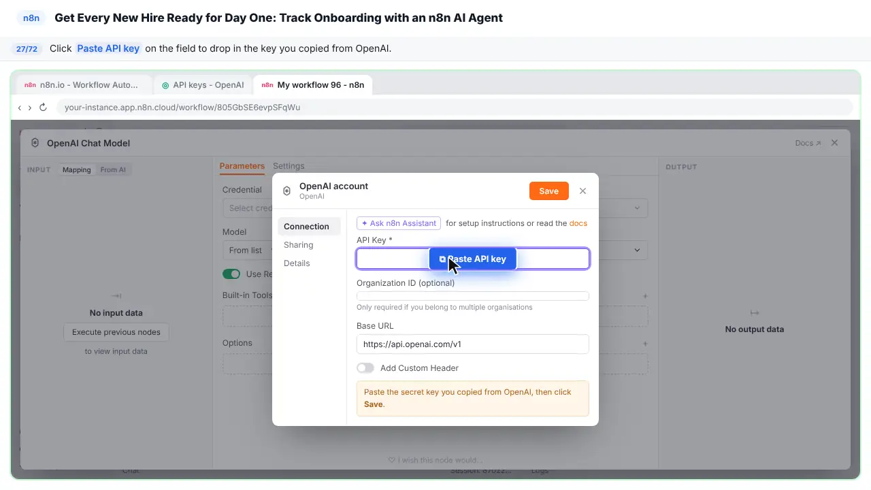
Task: Click the orange Save button
Action: click(548, 191)
